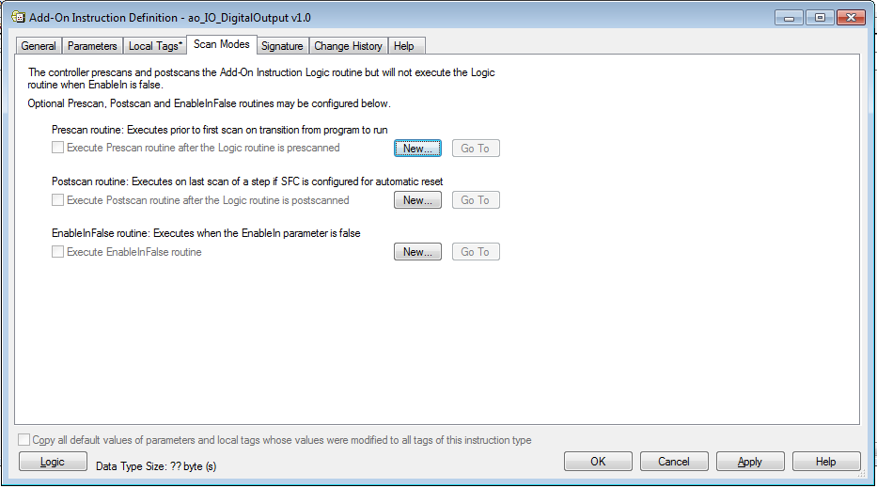Confirm the dialog with OK

[x=598, y=462]
